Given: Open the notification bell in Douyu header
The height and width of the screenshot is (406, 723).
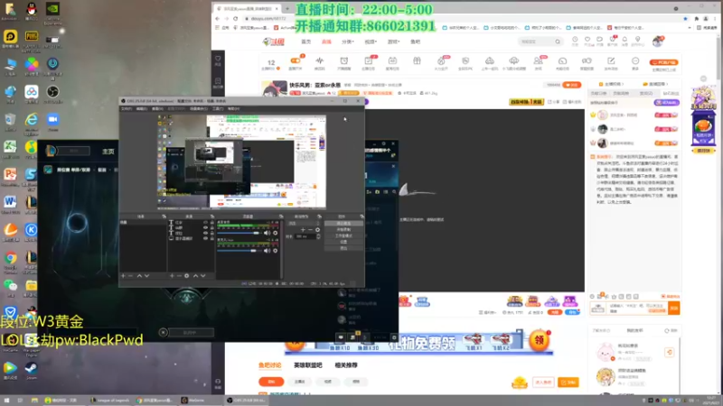Looking at the screenshot, I should pos(624,40).
